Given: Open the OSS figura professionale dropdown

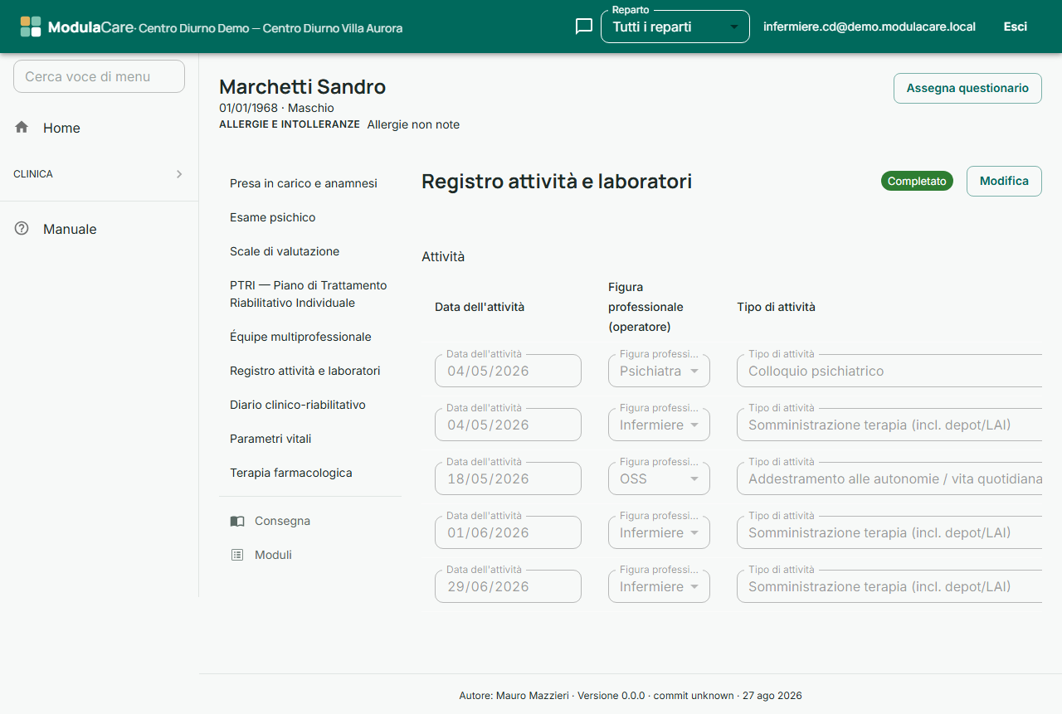Looking at the screenshot, I should coord(659,478).
